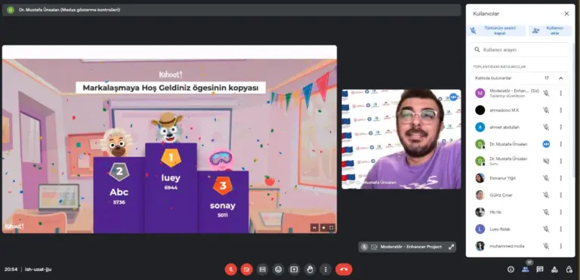Open host controls lock icon

569,269
